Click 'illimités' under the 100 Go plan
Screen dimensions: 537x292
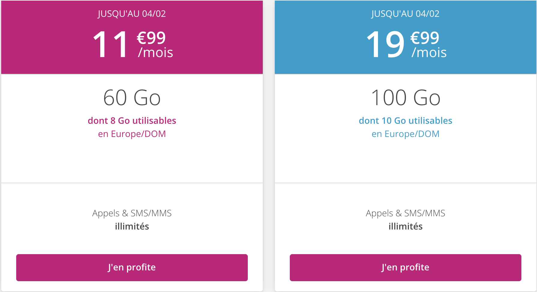(x=406, y=226)
